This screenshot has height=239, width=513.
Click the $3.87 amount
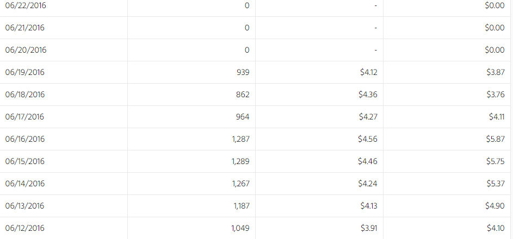495,72
